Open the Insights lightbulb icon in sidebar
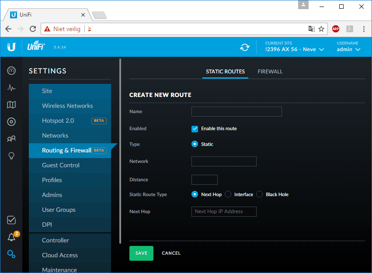The height and width of the screenshot is (273, 372). pyautogui.click(x=11, y=156)
